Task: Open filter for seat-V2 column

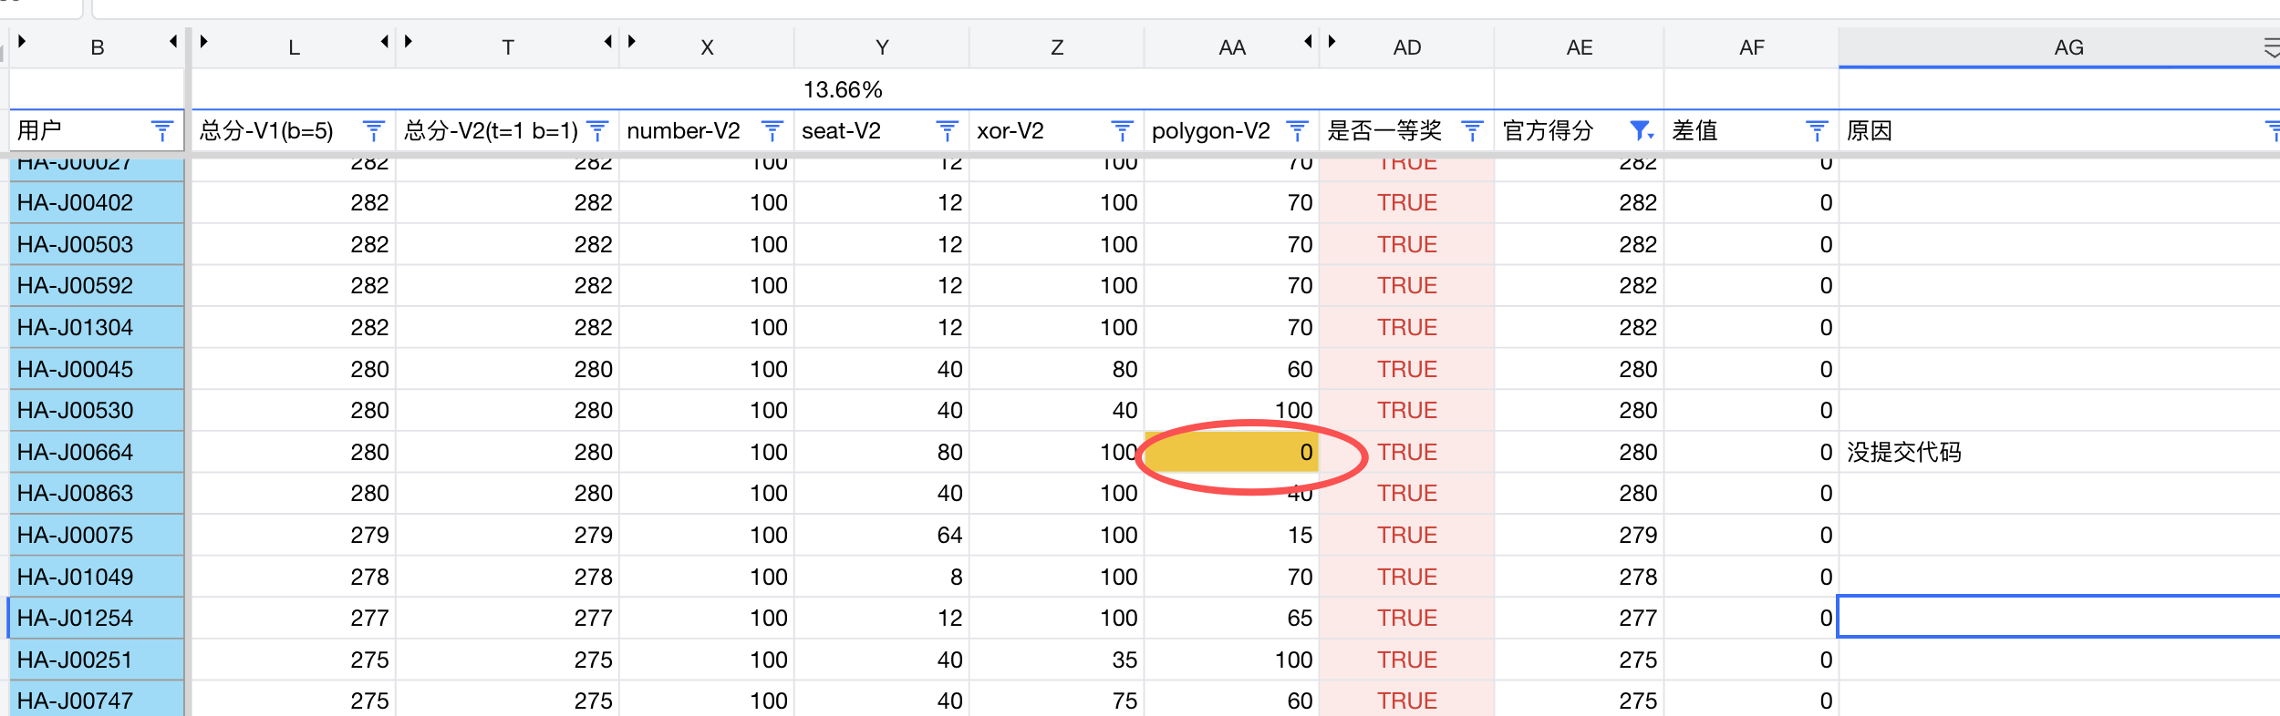Action: pyautogui.click(x=948, y=131)
